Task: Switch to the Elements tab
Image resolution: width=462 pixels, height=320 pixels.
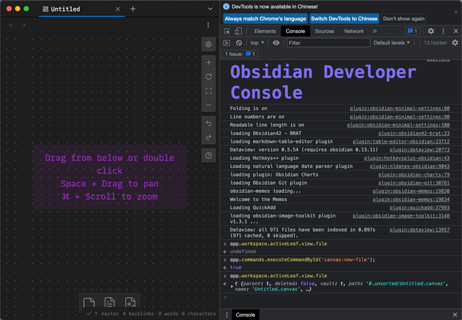Action: tap(265, 31)
